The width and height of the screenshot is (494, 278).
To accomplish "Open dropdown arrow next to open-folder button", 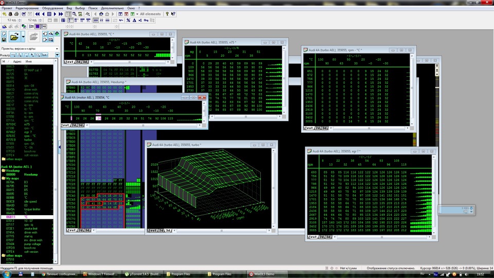I will [23, 37].
